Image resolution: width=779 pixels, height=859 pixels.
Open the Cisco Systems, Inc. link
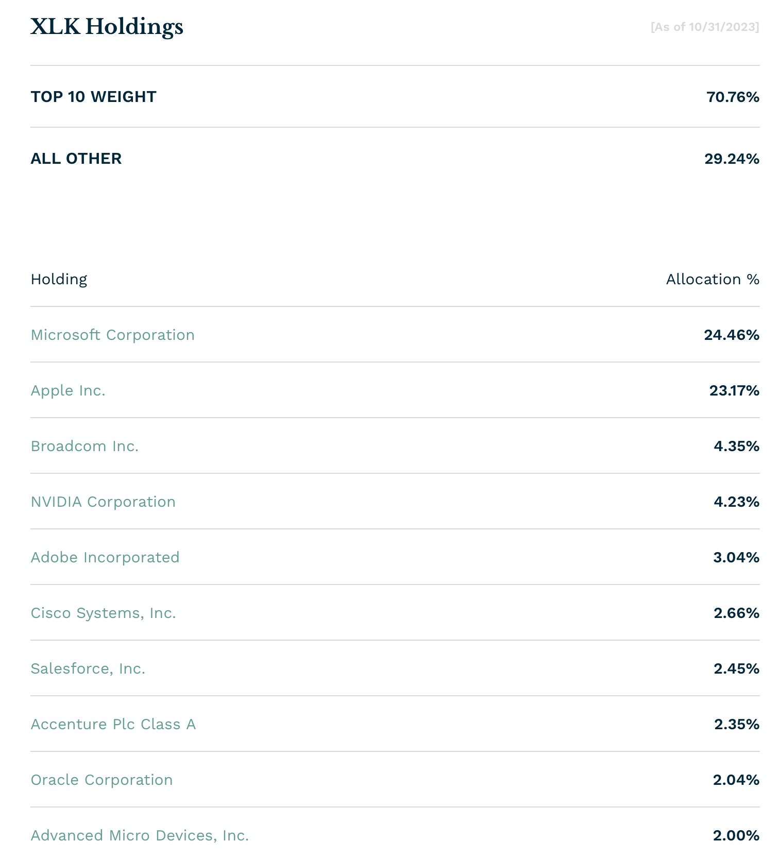tap(104, 613)
